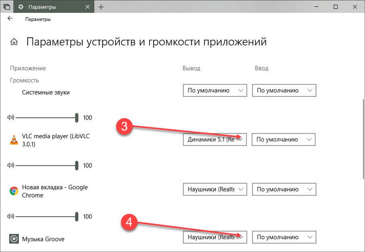
Task: Open the System sounds output dropdown
Action: coord(215,91)
